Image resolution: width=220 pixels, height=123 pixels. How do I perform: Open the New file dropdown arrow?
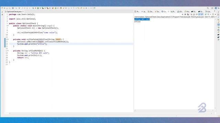pyautogui.click(x=4, y=8)
